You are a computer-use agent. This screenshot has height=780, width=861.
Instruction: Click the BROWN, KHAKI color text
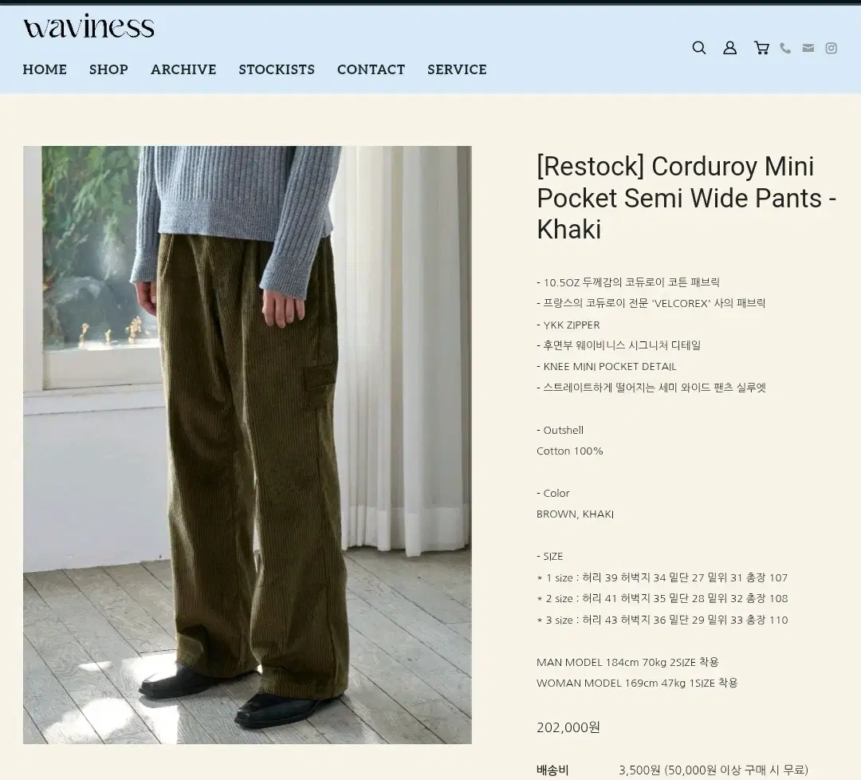click(x=575, y=514)
